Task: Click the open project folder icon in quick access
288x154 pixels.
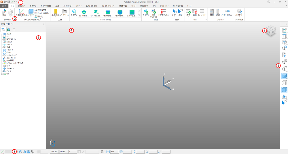Action: pos(5,2)
